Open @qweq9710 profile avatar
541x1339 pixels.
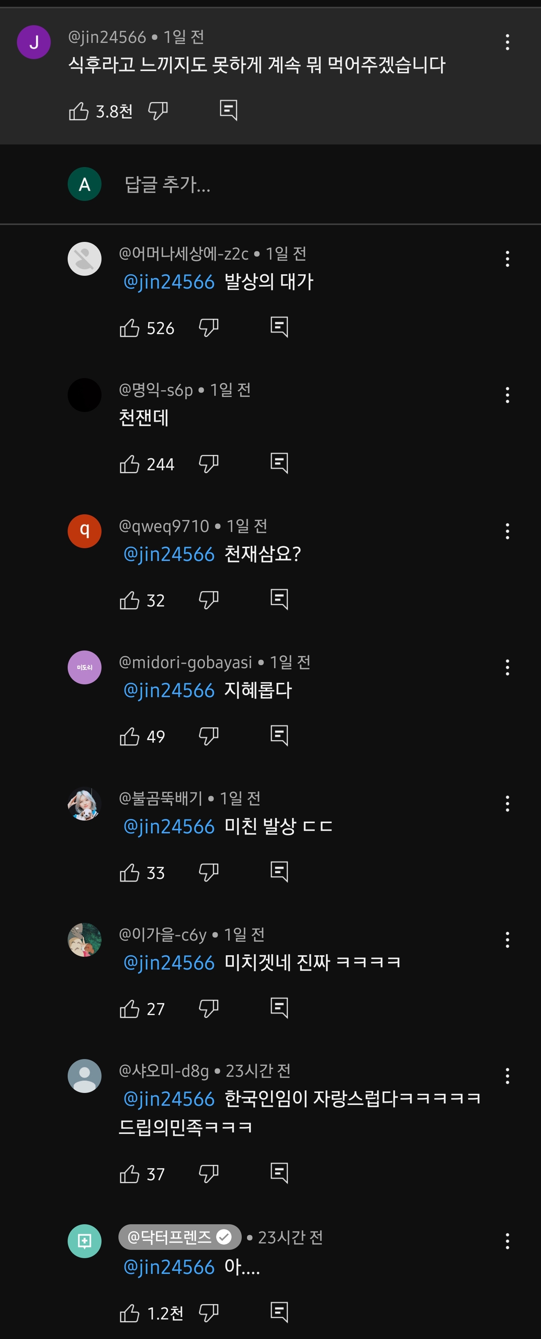point(85,531)
